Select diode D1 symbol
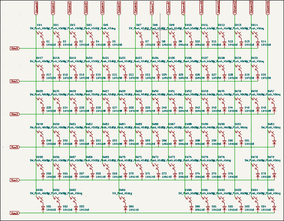The height and width of the screenshot is (221, 284). (x=43, y=43)
